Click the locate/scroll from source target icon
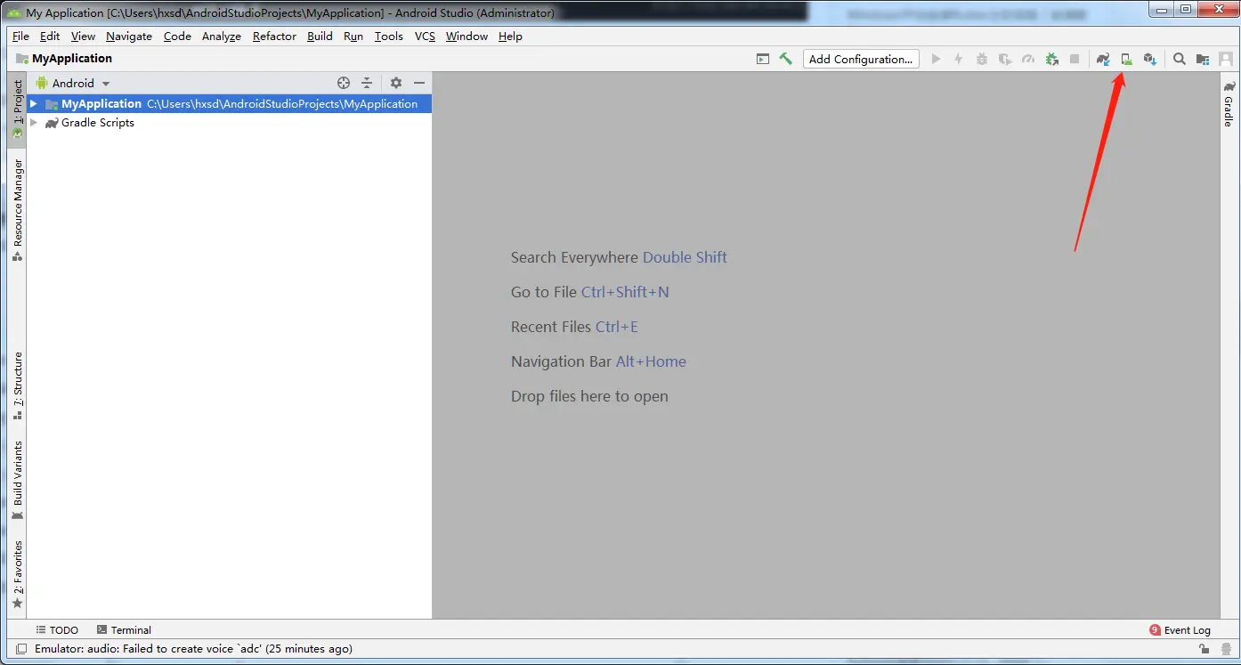 point(344,83)
